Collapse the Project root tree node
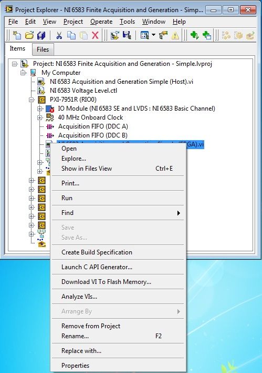This screenshot has height=373, width=262. pyautogui.click(x=15, y=64)
